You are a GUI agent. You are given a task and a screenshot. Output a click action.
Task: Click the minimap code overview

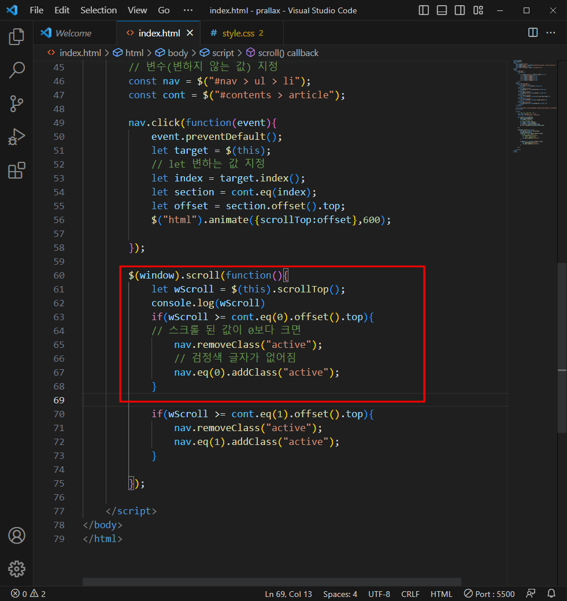[x=535, y=106]
